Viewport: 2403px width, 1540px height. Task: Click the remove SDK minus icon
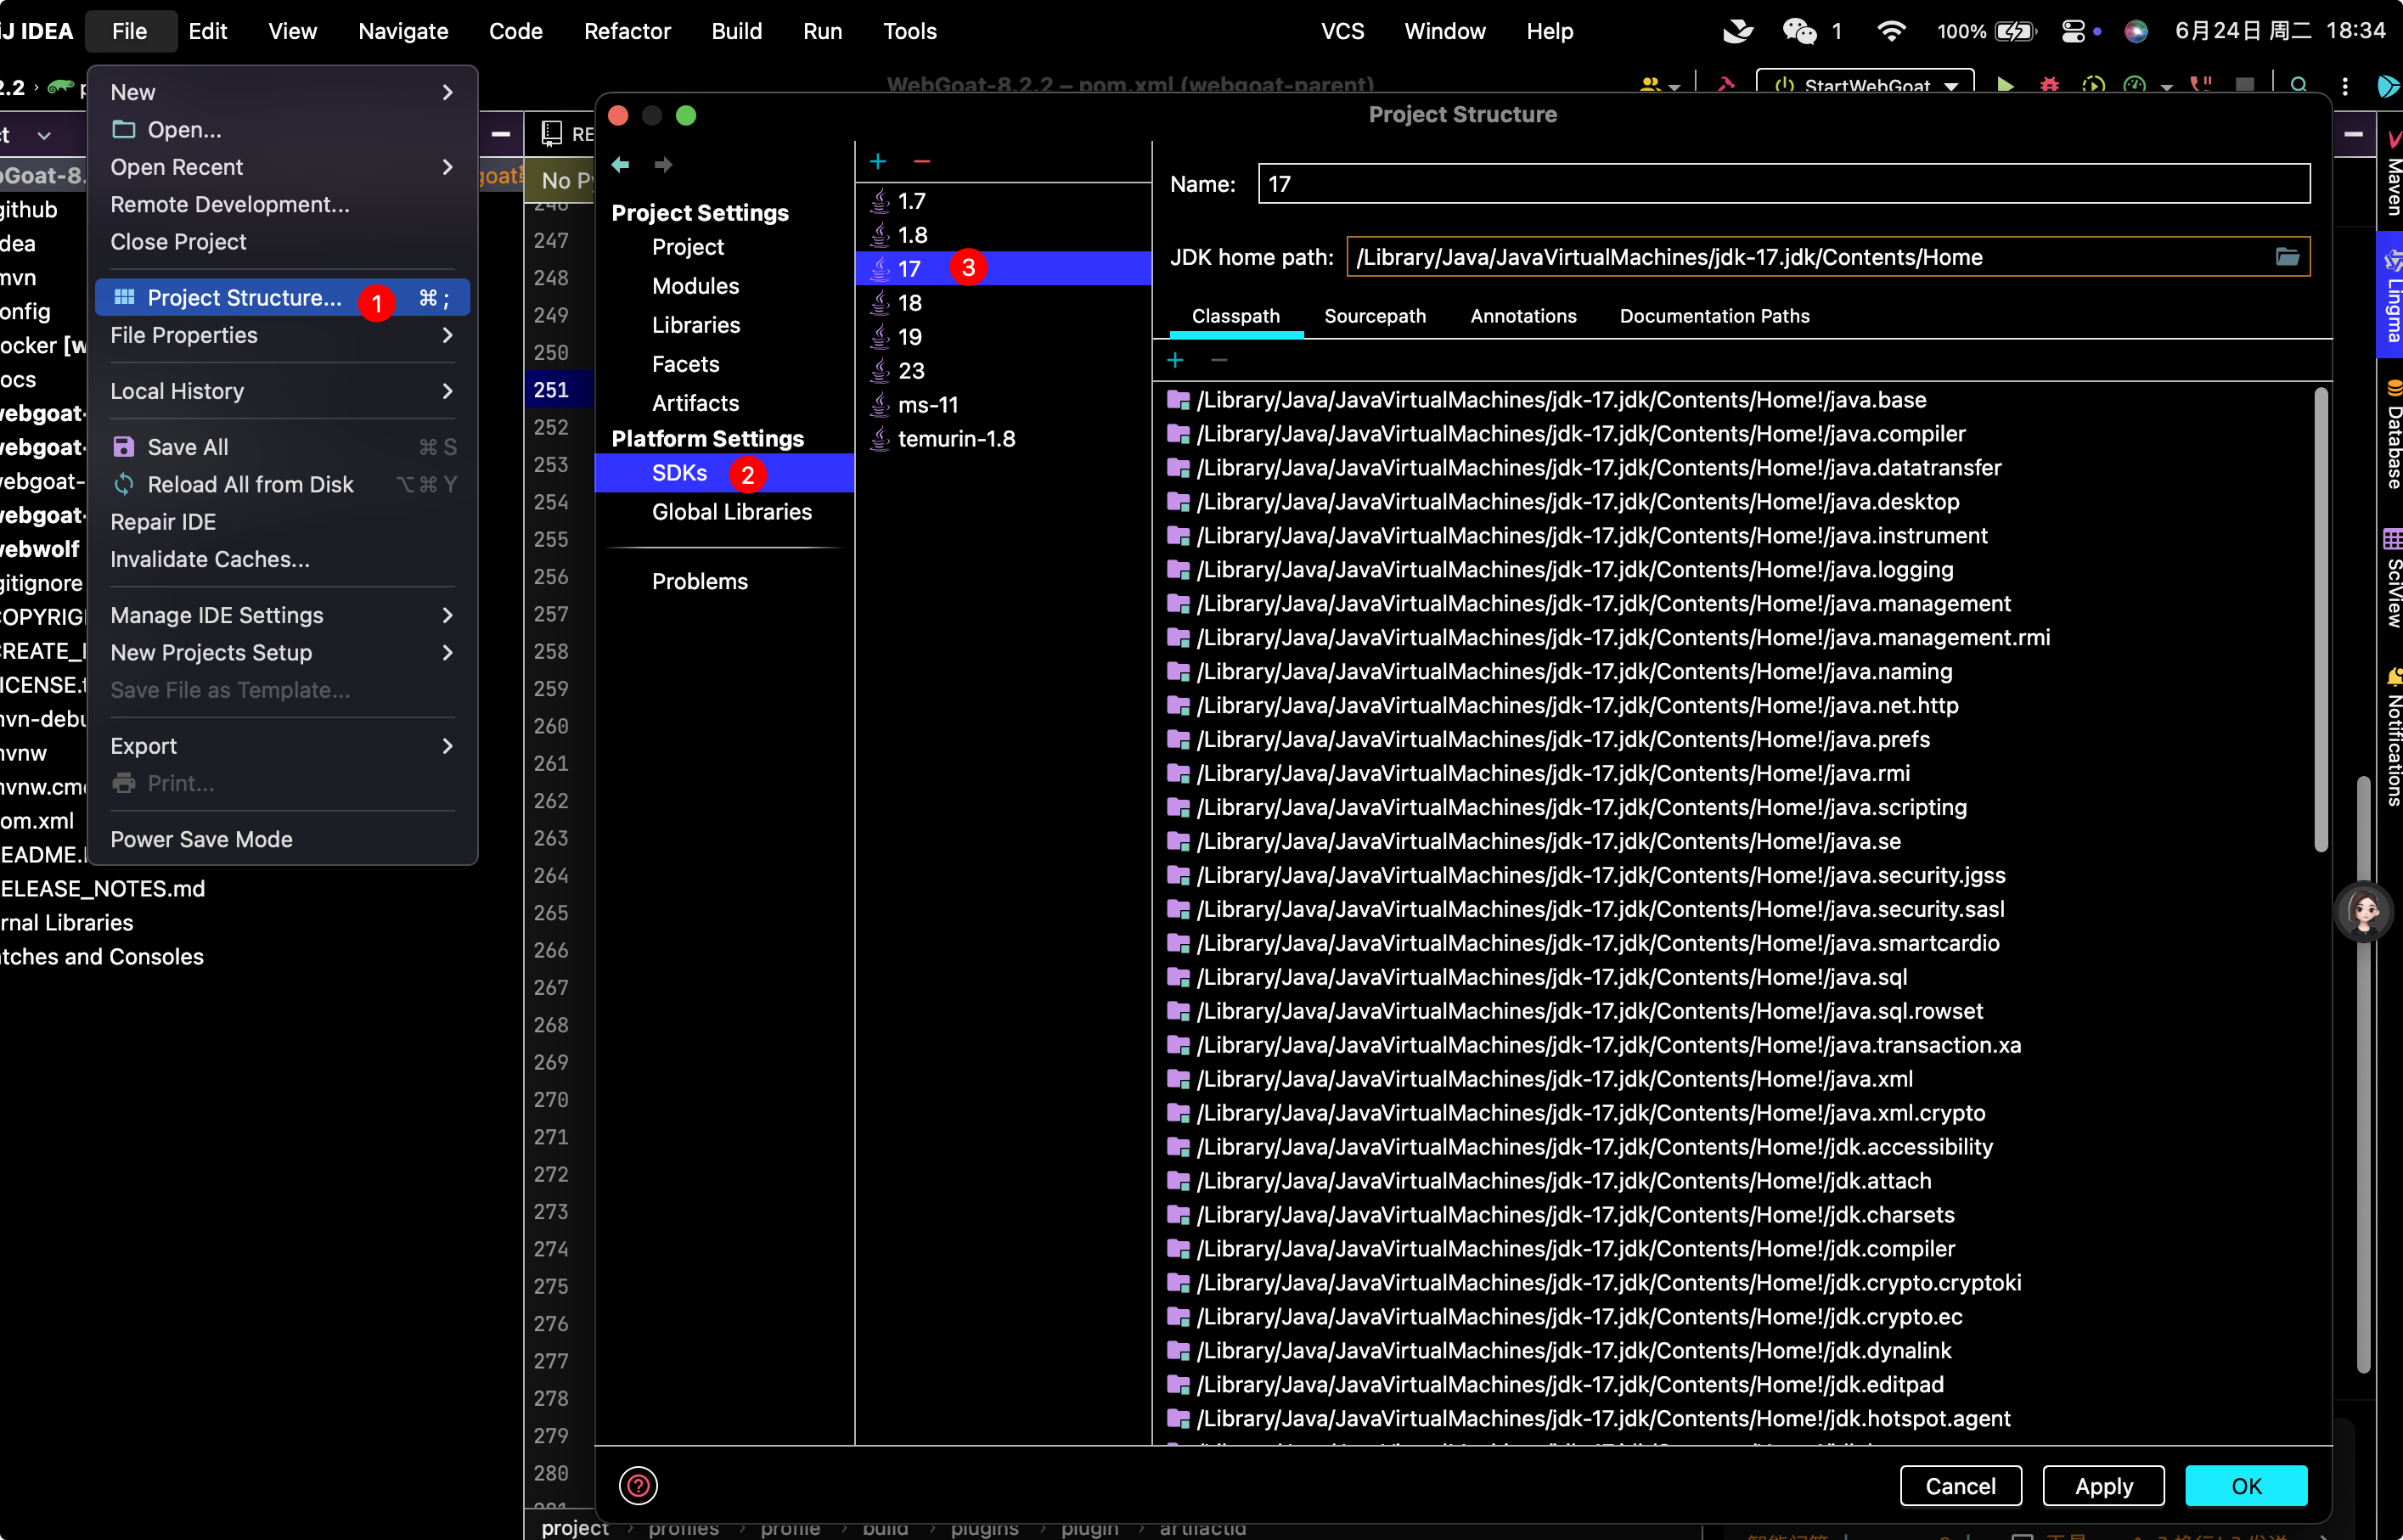(x=922, y=161)
